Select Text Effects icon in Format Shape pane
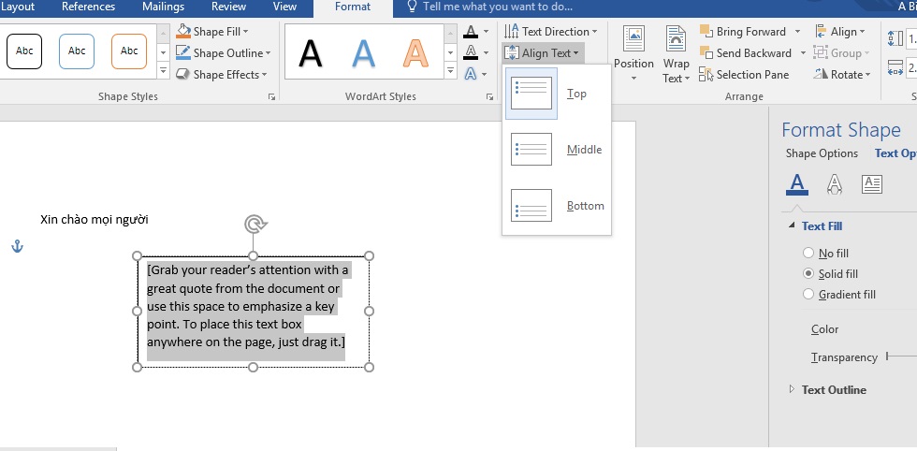917x451 pixels. 835,184
